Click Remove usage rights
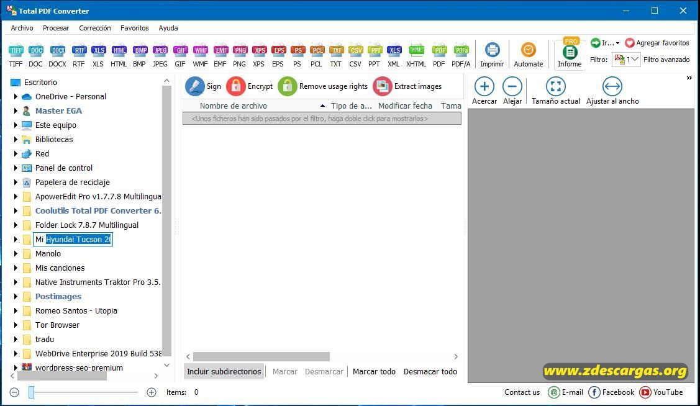Image resolution: width=700 pixels, height=406 pixels. pos(323,86)
